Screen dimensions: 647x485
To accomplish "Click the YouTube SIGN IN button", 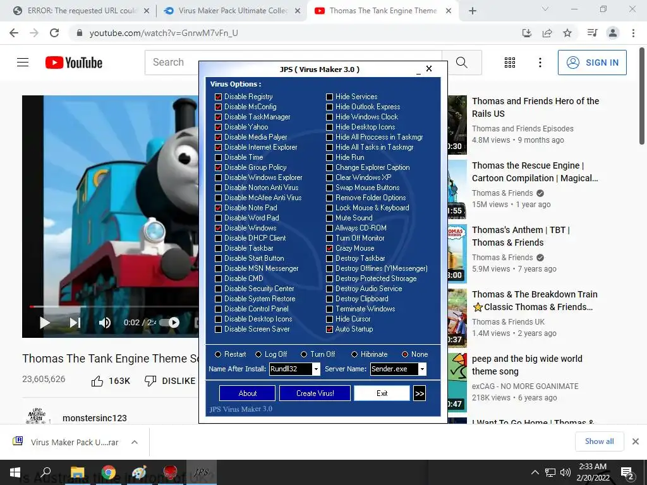I will 592,63.
